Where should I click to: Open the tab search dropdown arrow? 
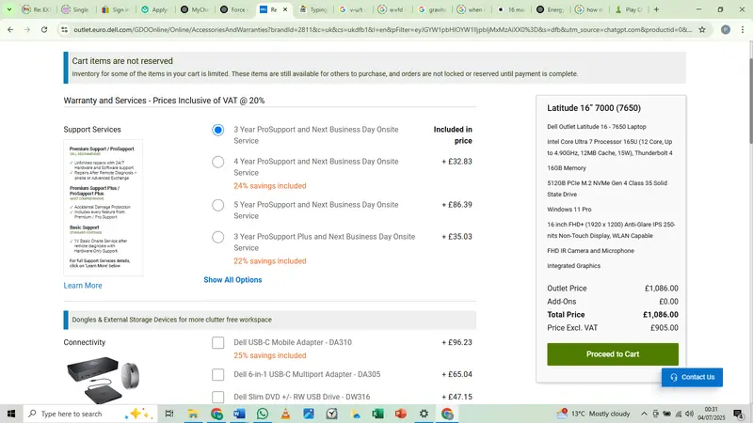click(x=9, y=9)
